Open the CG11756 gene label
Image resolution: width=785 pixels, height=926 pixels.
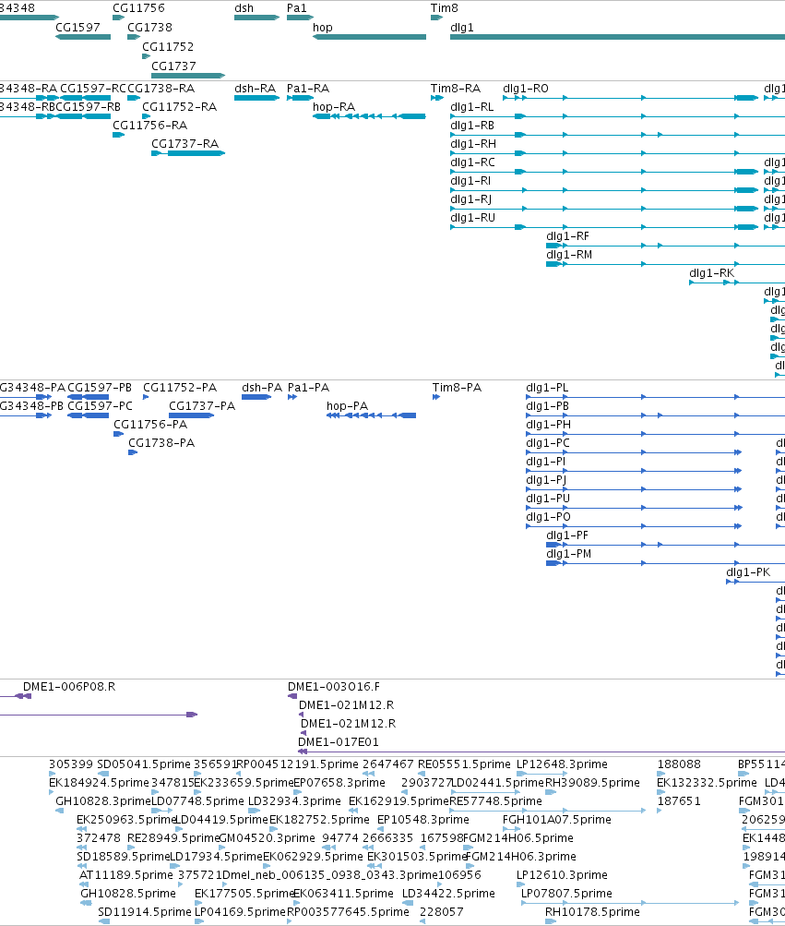138,8
